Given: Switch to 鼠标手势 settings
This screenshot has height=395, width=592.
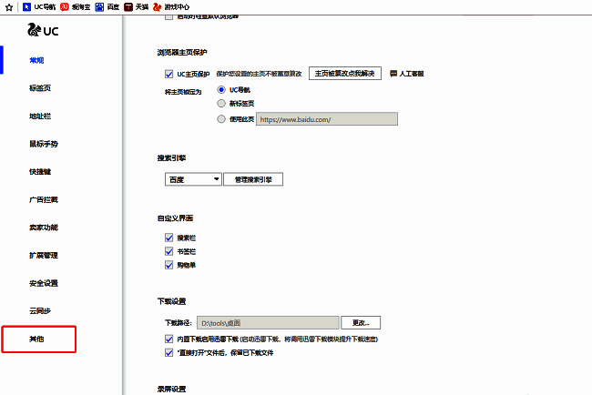Looking at the screenshot, I should 44,144.
